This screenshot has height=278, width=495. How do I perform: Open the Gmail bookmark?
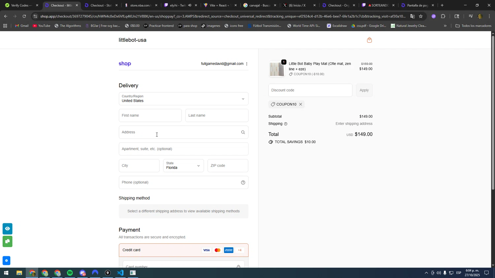click(22, 26)
